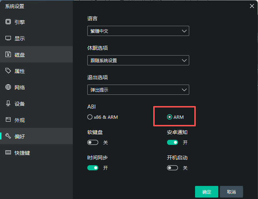
Task: Click the display (显示) monitor icon
Action: [8, 38]
